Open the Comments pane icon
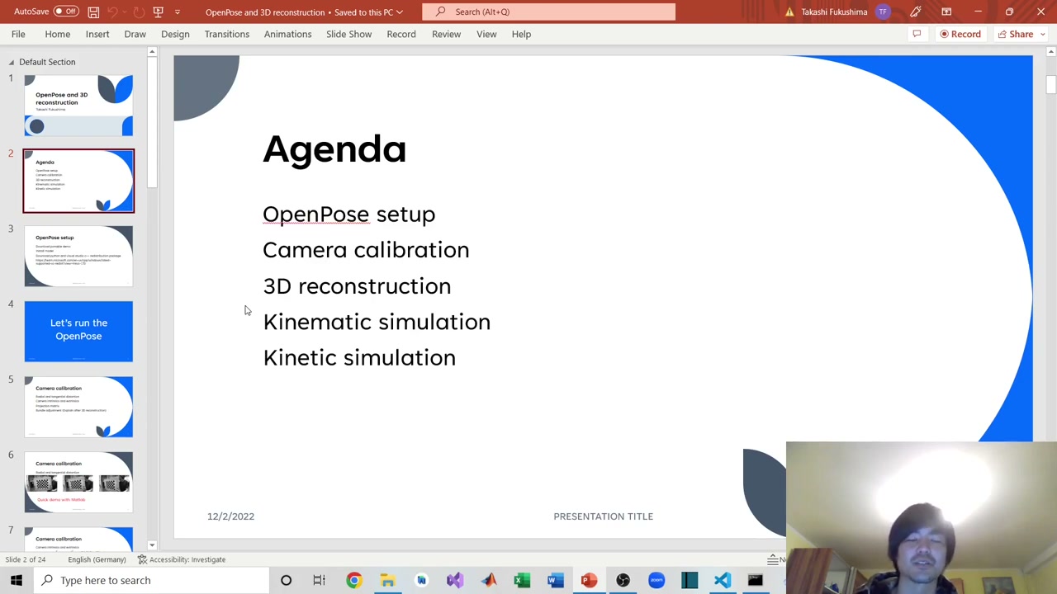This screenshot has width=1057, height=594. (x=917, y=34)
